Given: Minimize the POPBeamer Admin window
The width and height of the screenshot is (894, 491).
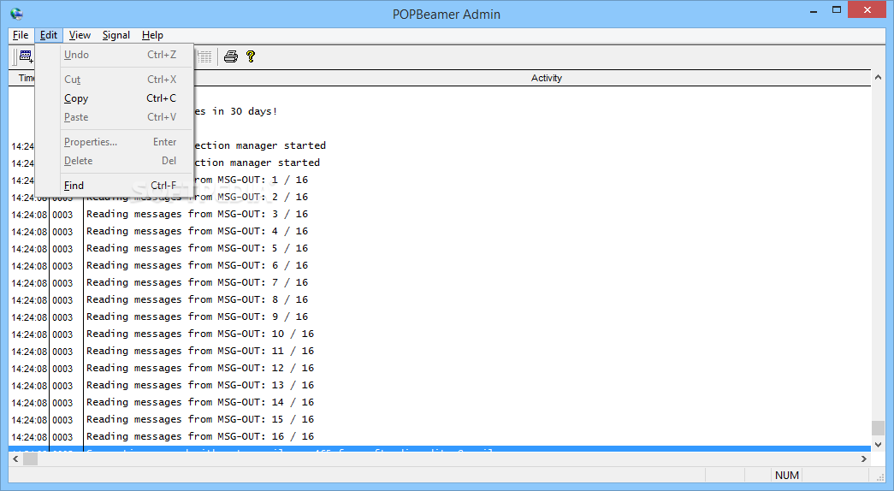Looking at the screenshot, I should click(x=814, y=10).
